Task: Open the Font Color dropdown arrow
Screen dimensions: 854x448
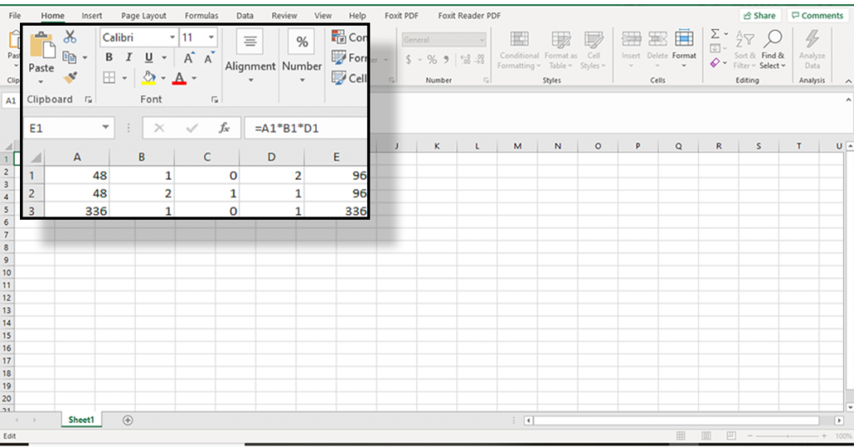Action: (x=193, y=78)
